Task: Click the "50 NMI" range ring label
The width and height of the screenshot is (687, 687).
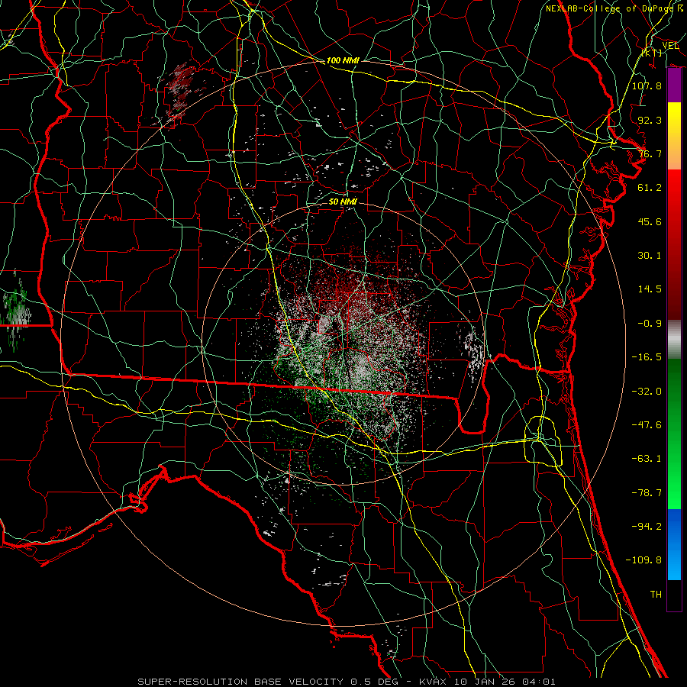Action: (x=343, y=202)
